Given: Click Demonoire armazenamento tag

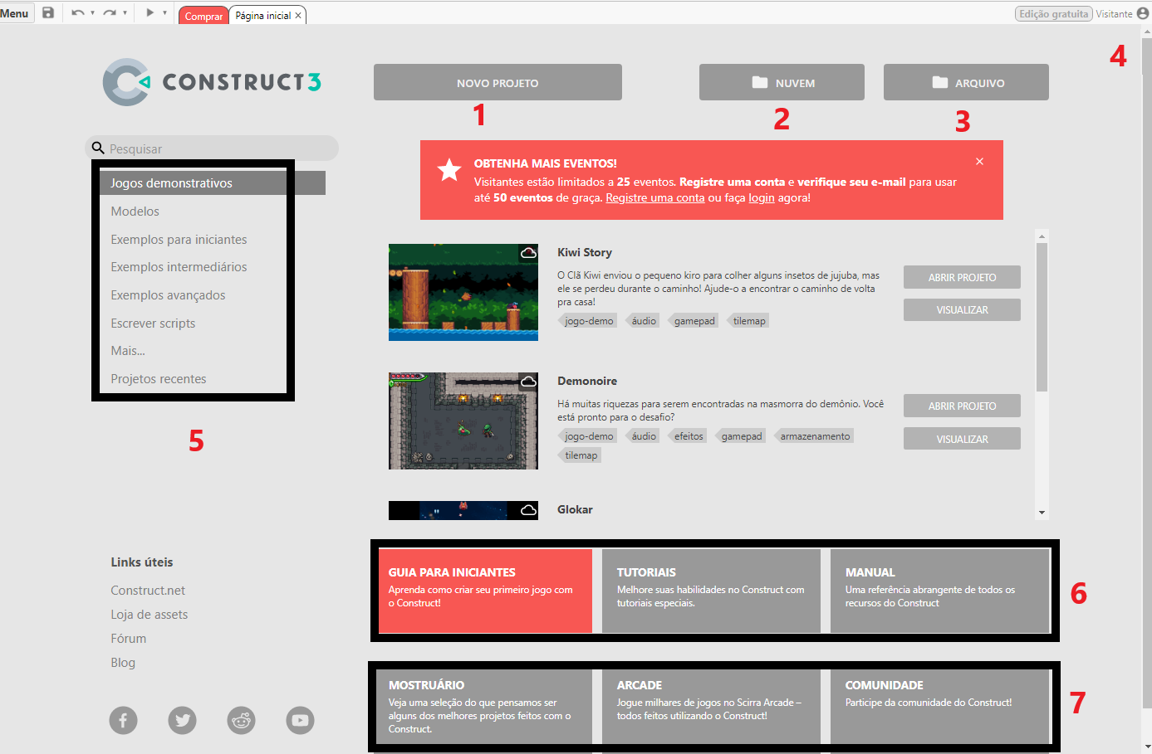Looking at the screenshot, I should point(814,436).
